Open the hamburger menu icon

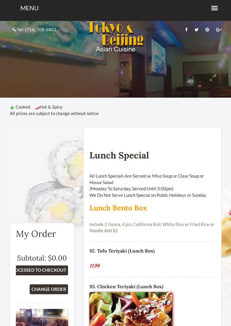point(215,8)
